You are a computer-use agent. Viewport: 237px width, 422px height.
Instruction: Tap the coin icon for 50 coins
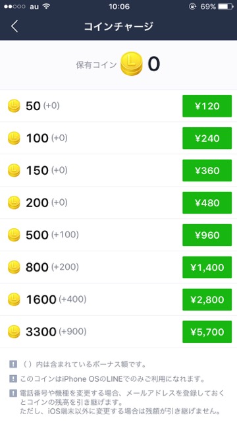pyautogui.click(x=14, y=105)
